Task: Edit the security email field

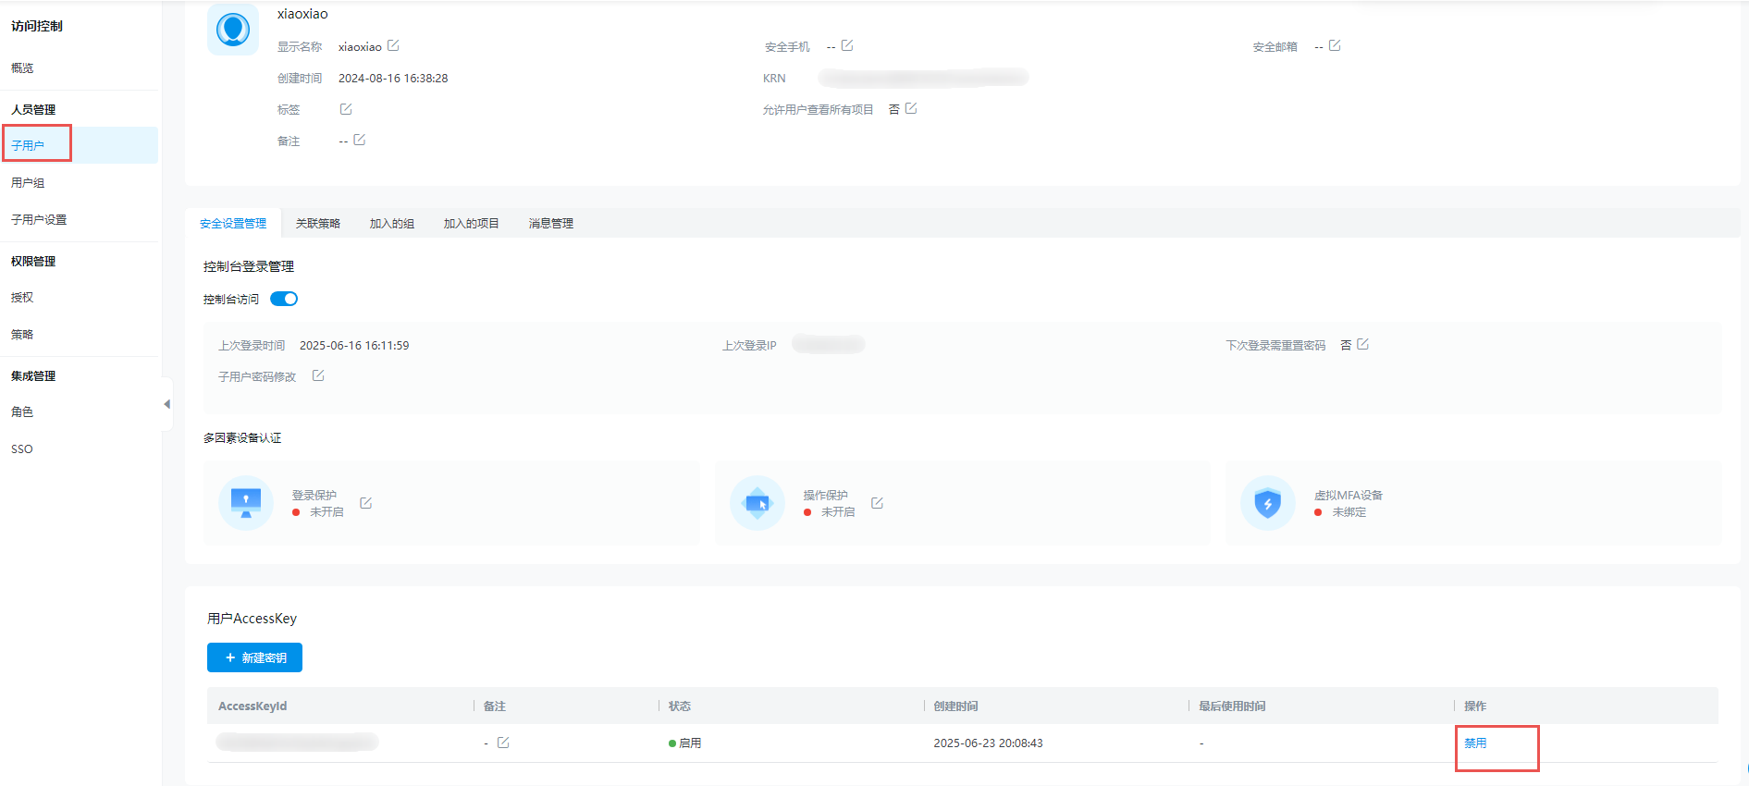Action: tap(1335, 45)
